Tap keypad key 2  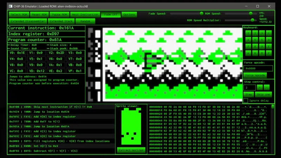255,33
